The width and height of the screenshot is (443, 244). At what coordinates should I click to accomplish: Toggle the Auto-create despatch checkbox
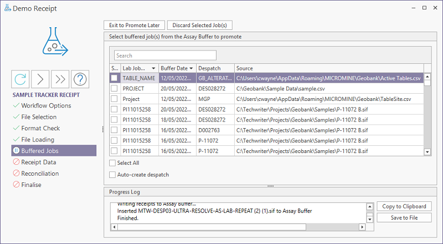tap(113, 175)
